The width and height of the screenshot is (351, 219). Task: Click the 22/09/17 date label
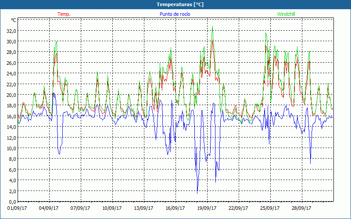[x=238, y=208]
